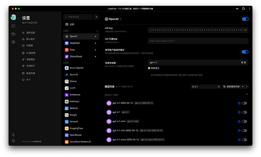Click the 获取模型列表 button

pos(231,86)
